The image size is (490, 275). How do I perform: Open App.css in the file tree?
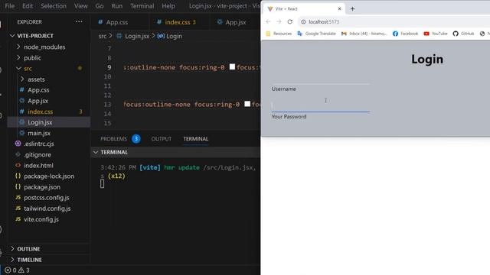pos(38,90)
